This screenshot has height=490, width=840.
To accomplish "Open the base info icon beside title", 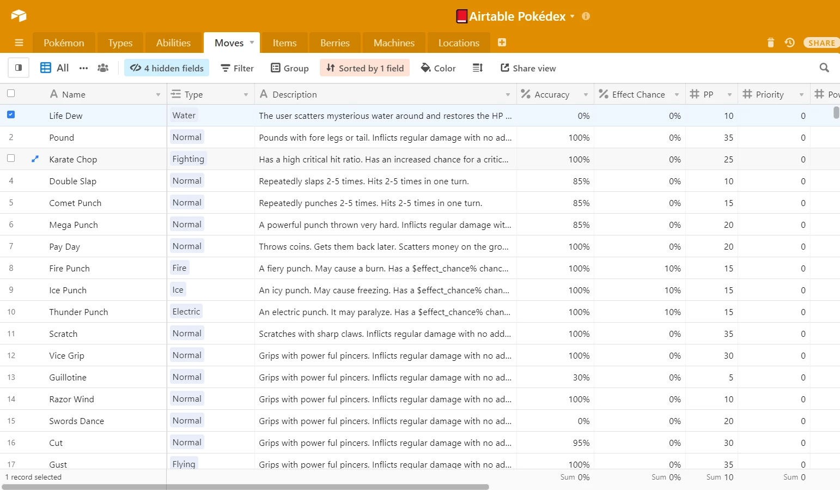I will (x=586, y=16).
